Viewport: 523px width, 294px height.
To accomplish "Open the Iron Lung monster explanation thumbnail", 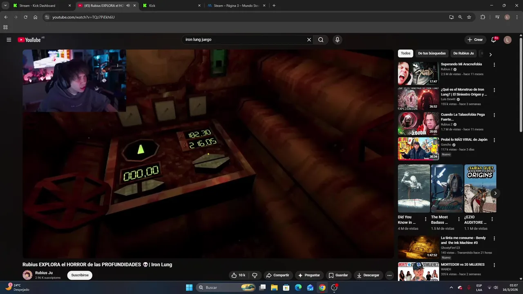I will click(418, 98).
